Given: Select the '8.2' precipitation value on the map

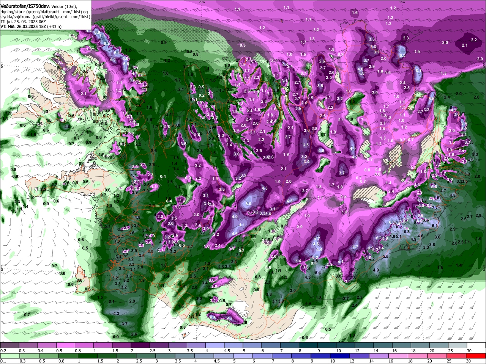Looking at the screenshot, I should [107, 43].
